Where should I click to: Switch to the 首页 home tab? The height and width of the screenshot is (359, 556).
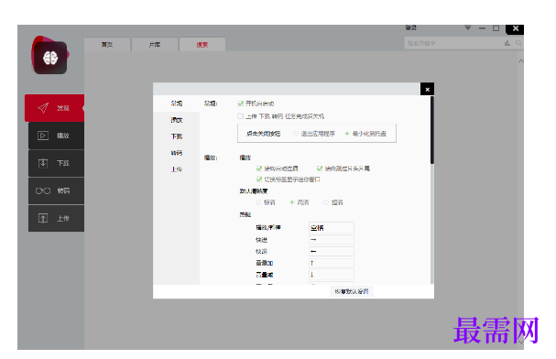[107, 44]
